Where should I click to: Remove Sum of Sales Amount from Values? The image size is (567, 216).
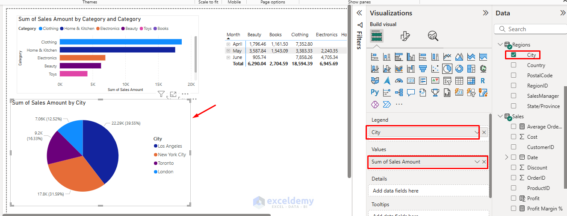tap(484, 162)
